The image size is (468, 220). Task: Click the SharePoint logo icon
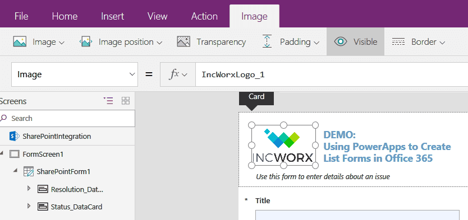[15, 137]
